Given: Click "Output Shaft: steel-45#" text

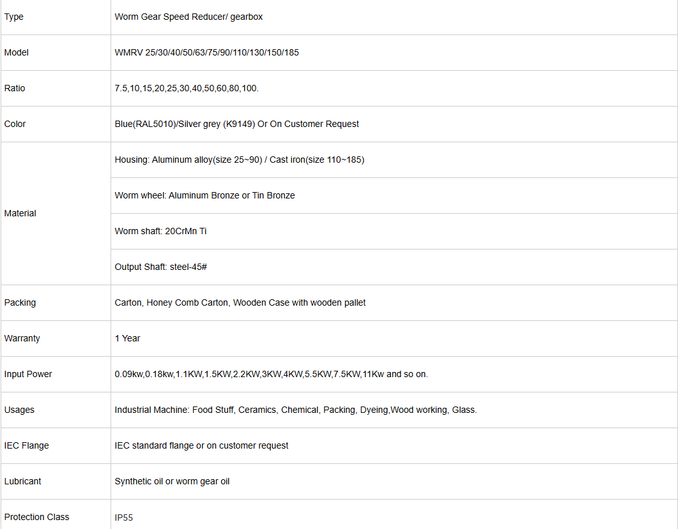Looking at the screenshot, I should (x=160, y=267).
